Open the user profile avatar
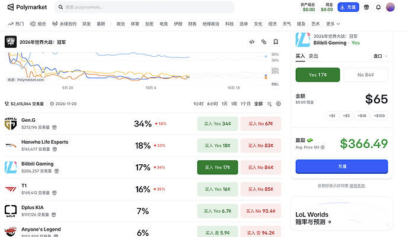This screenshot has width=409, height=237. point(390,7)
